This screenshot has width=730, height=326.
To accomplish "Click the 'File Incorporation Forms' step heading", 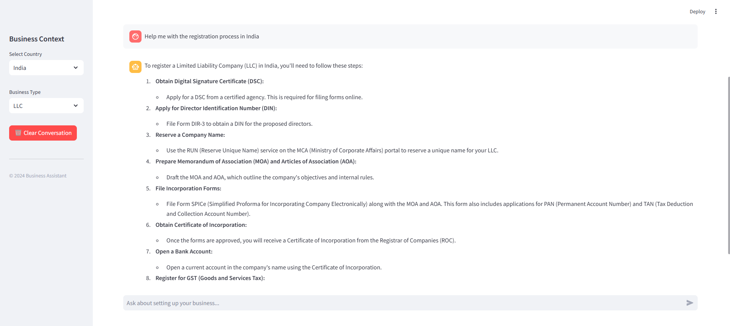I will coord(188,188).
